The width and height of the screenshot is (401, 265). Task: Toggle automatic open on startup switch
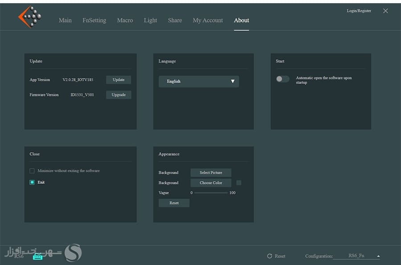282,79
